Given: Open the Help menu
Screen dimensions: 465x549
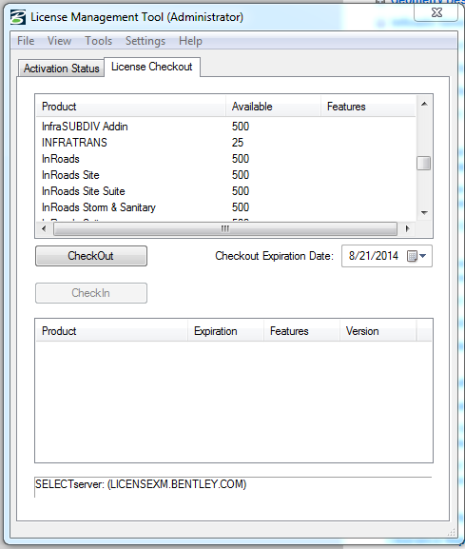Looking at the screenshot, I should click(x=190, y=41).
